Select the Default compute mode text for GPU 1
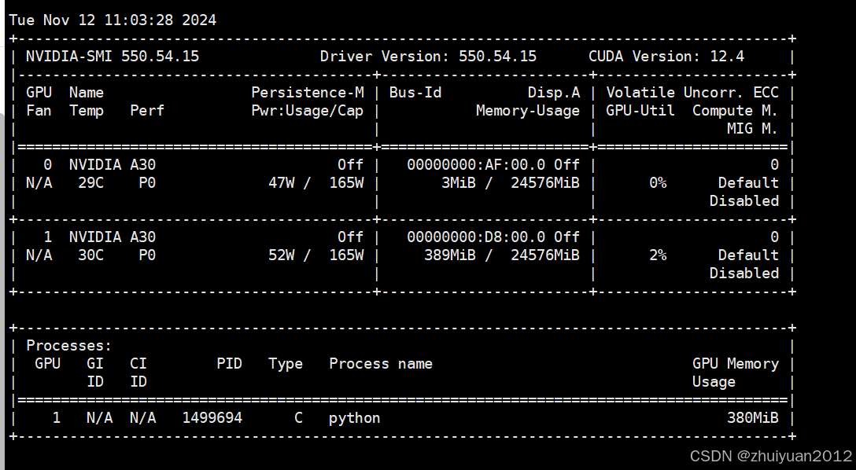Viewport: 856px width, 470px height. [748, 255]
